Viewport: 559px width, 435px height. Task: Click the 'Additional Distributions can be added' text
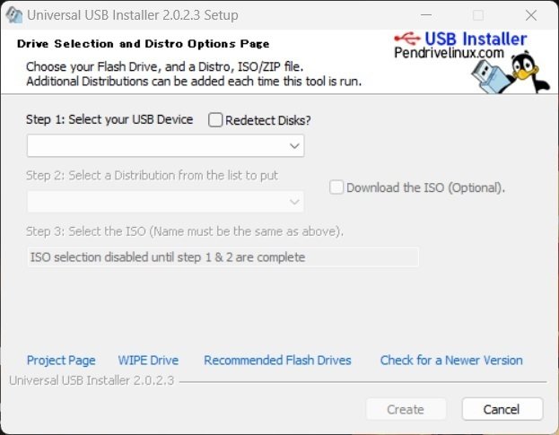[x=194, y=82]
